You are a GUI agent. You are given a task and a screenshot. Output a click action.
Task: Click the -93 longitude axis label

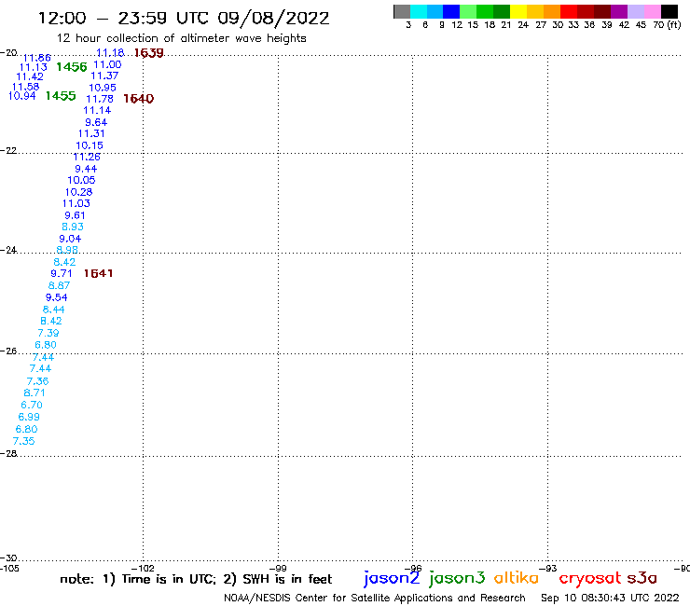(548, 568)
